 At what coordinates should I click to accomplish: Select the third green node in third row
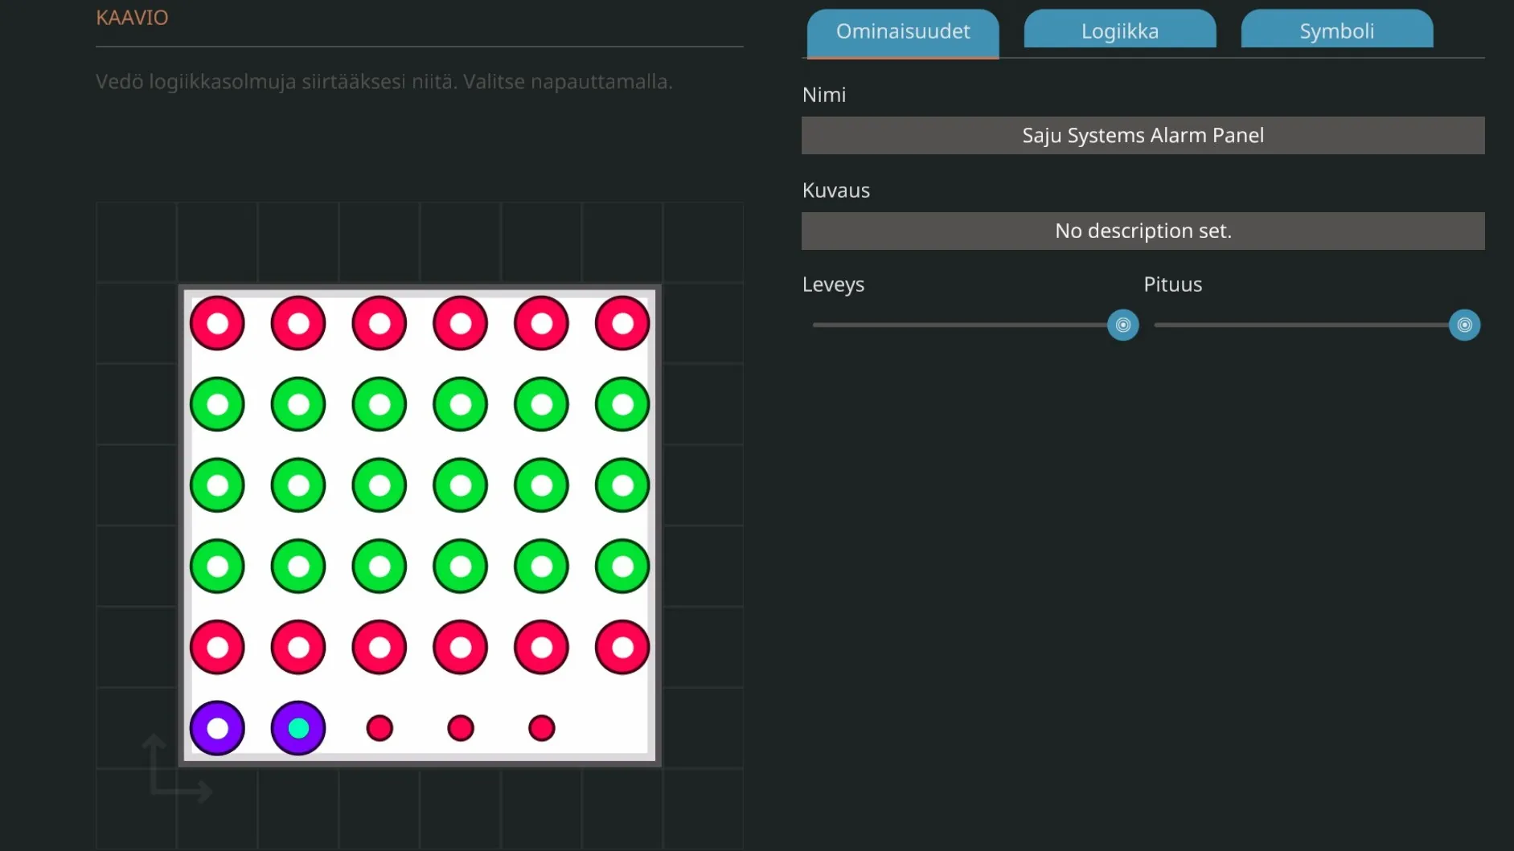tap(380, 485)
